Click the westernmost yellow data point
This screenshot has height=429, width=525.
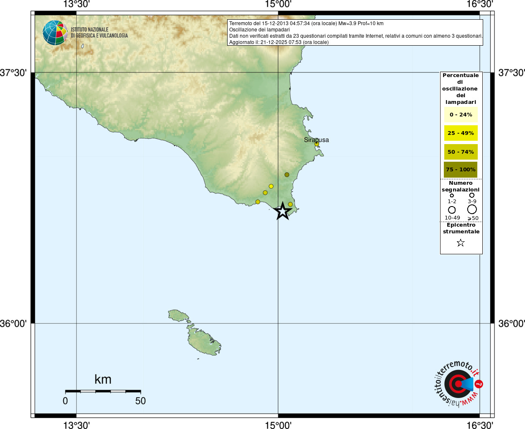coord(258,202)
